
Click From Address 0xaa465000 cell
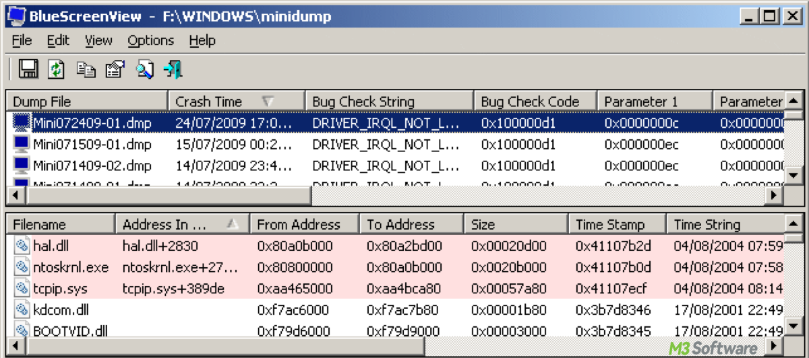(x=295, y=289)
